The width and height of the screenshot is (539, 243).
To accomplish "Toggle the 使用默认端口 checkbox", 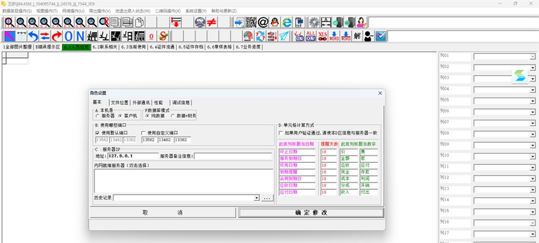I will (x=98, y=133).
